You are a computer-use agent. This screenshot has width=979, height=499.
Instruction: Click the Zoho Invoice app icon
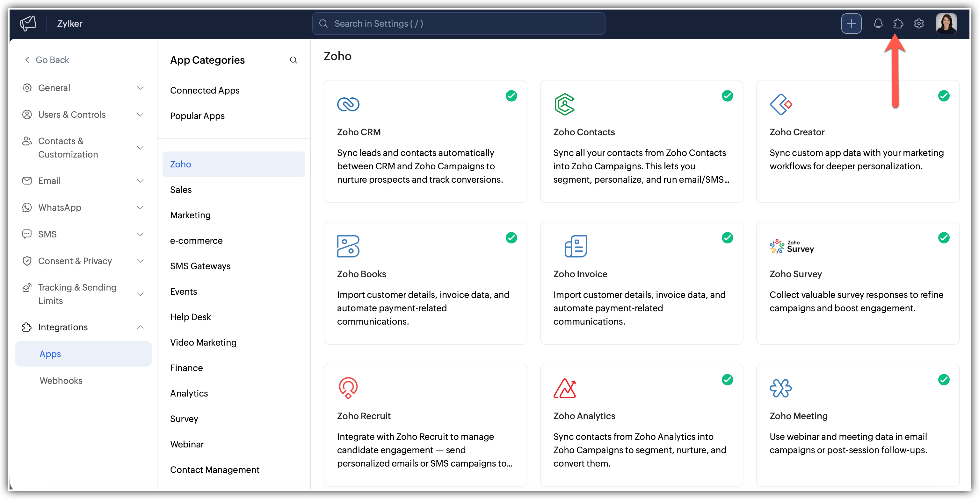(576, 246)
